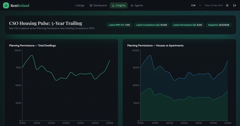Open the EUR currency dropdown

(x=196, y=5)
